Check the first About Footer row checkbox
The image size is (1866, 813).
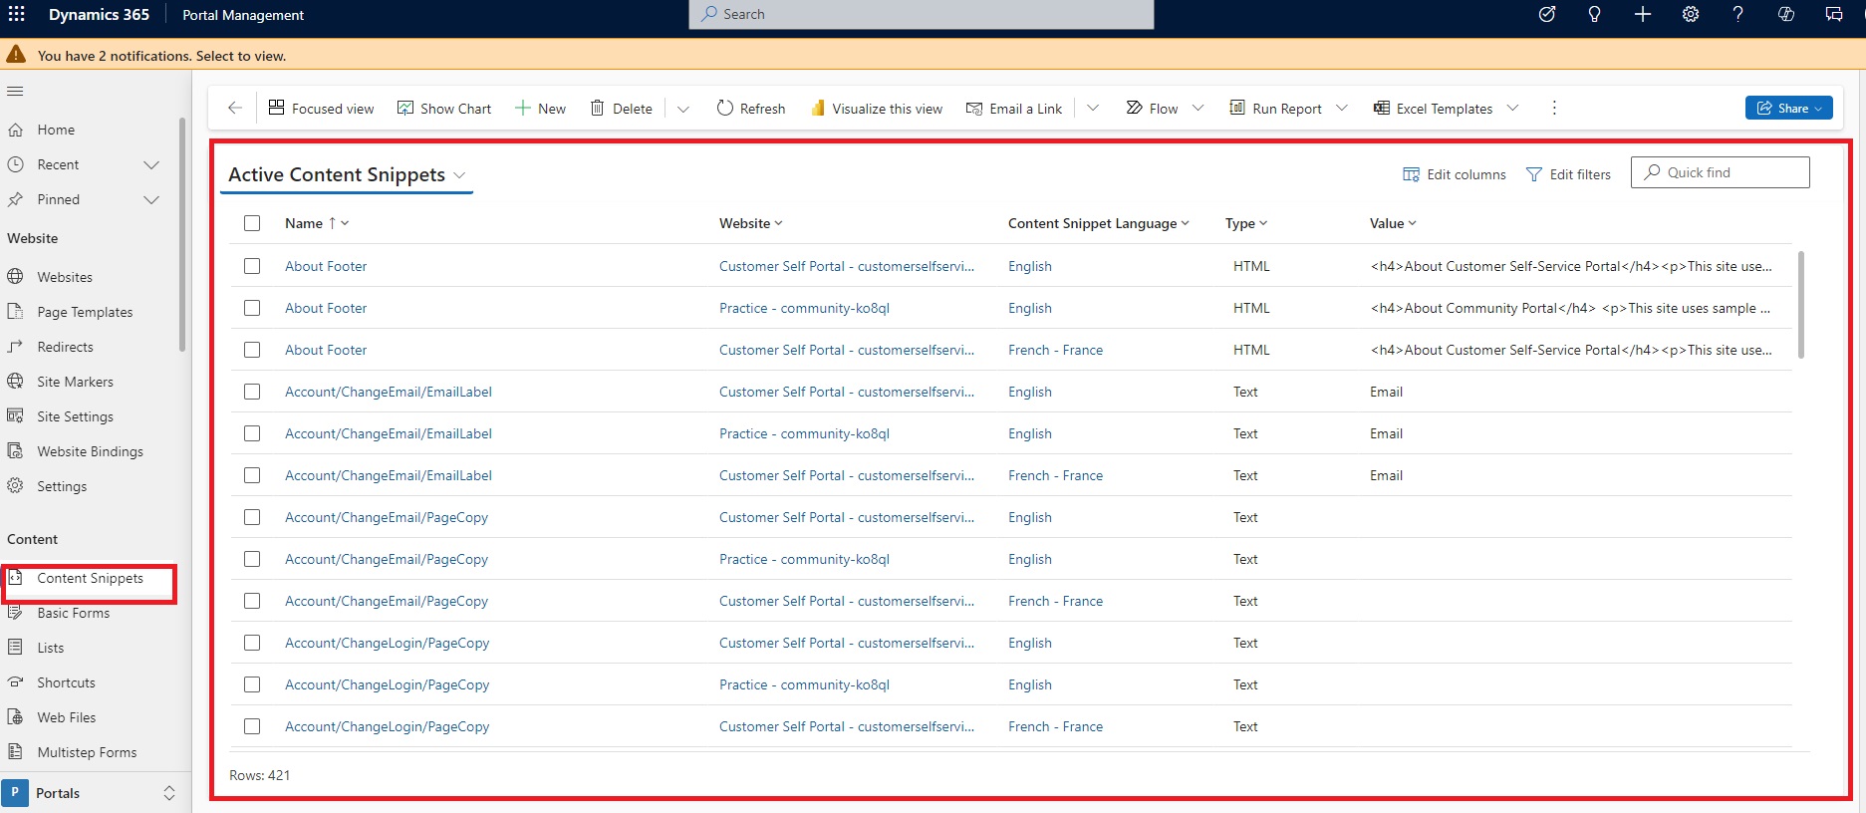point(252,266)
